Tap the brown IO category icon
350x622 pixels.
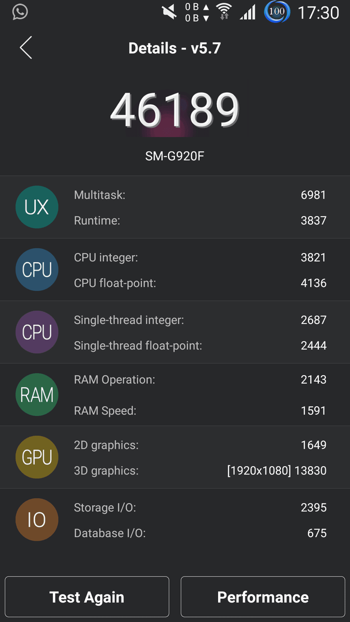point(37,519)
